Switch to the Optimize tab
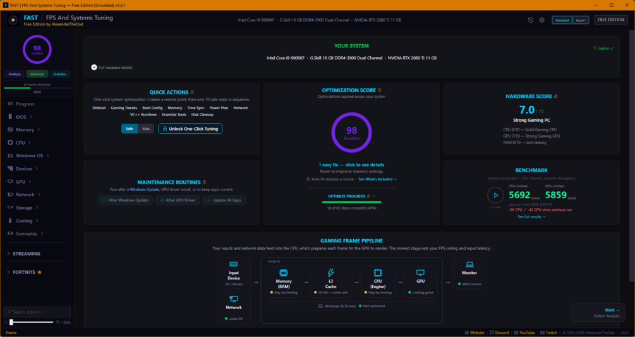This screenshot has width=635, height=337. point(37,74)
